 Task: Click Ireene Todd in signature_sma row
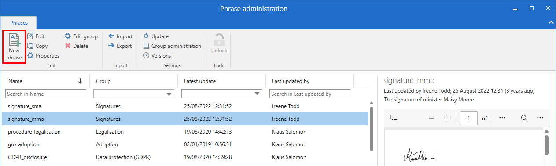[286, 106]
